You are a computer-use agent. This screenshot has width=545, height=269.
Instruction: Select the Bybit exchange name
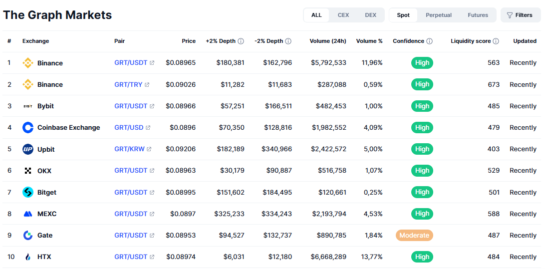[x=45, y=106]
